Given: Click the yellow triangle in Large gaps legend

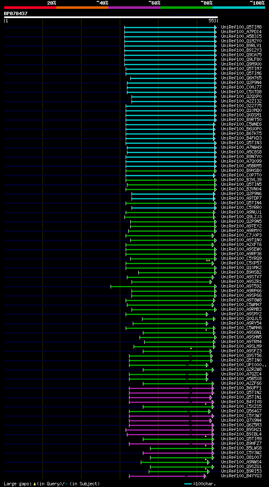Looking at the screenshot, I should point(34,484).
